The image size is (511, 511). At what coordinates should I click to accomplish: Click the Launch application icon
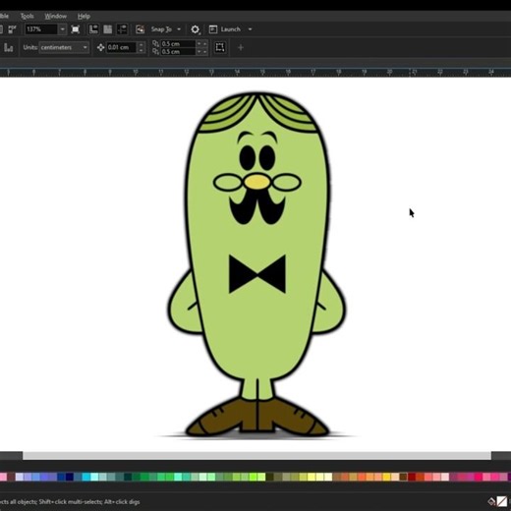coord(213,29)
